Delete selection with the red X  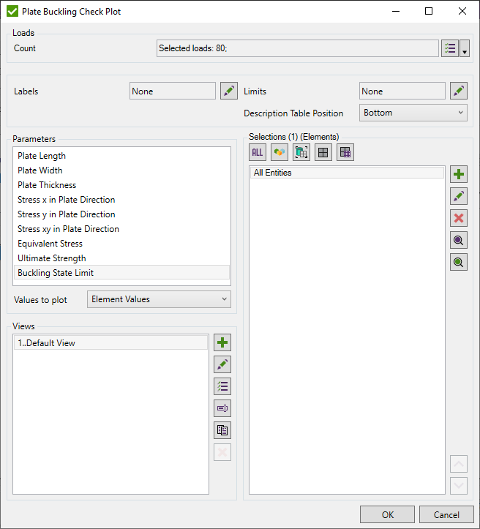pos(459,218)
